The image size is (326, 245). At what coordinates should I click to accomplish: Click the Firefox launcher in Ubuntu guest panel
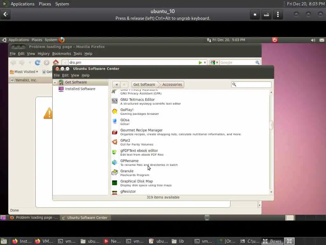[62, 40]
